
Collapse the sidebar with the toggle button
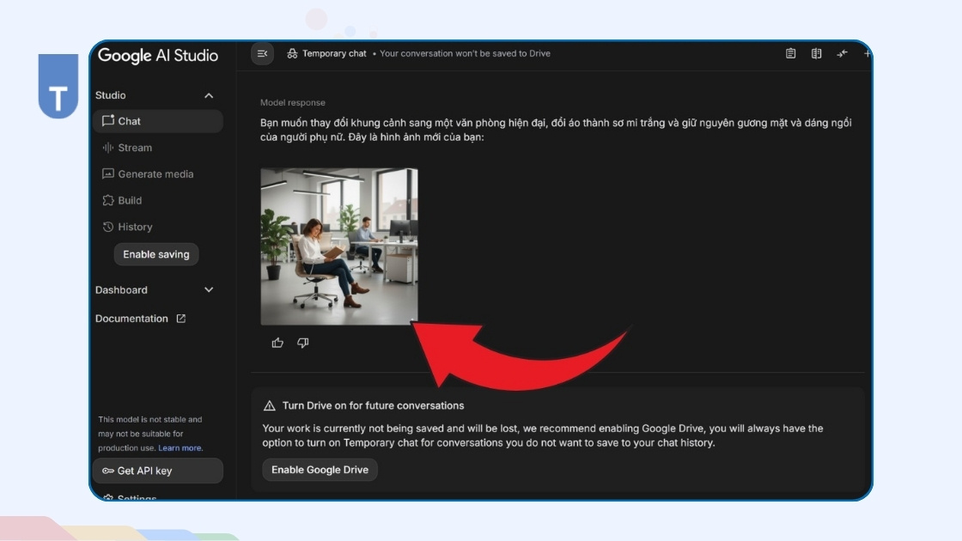click(x=262, y=53)
